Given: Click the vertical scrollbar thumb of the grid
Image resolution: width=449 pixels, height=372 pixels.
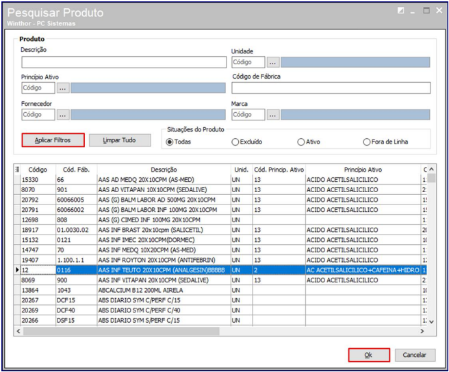Looking at the screenshot, I should coord(431,178).
